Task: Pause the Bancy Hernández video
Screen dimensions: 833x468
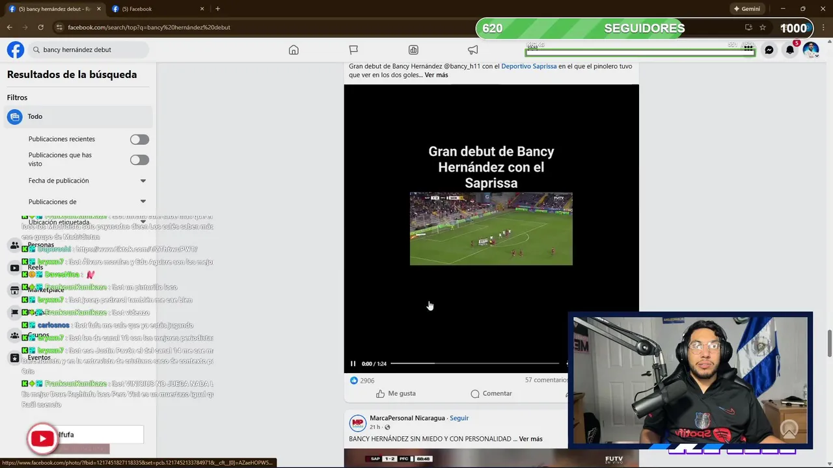Action: [353, 364]
